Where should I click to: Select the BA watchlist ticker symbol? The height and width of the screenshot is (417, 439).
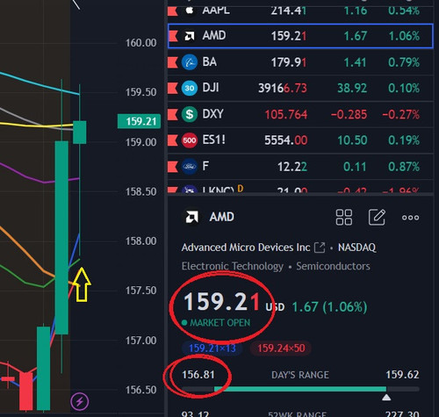(210, 62)
